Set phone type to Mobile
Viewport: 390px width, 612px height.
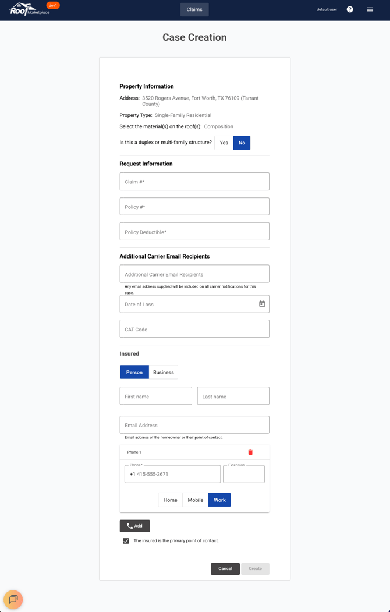pyautogui.click(x=196, y=500)
